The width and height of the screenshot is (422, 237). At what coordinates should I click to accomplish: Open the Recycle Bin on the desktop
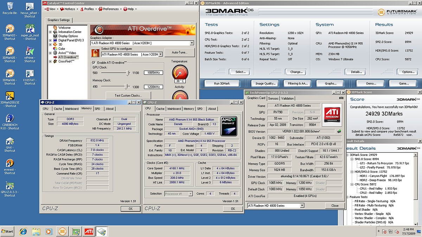pyautogui.click(x=9, y=6)
